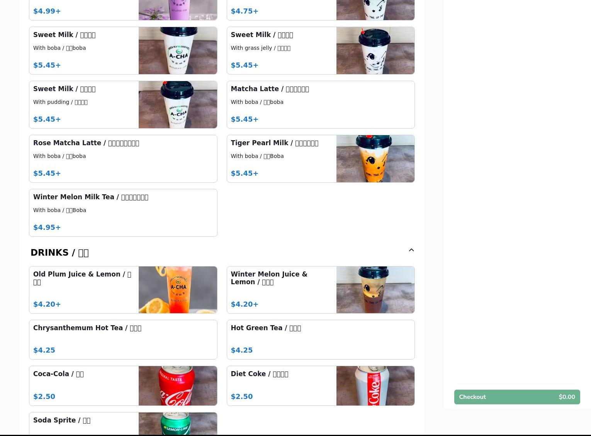Choose Winter Melon Milk Tea item
Viewport: 591px width, 436px height.
[x=123, y=213]
